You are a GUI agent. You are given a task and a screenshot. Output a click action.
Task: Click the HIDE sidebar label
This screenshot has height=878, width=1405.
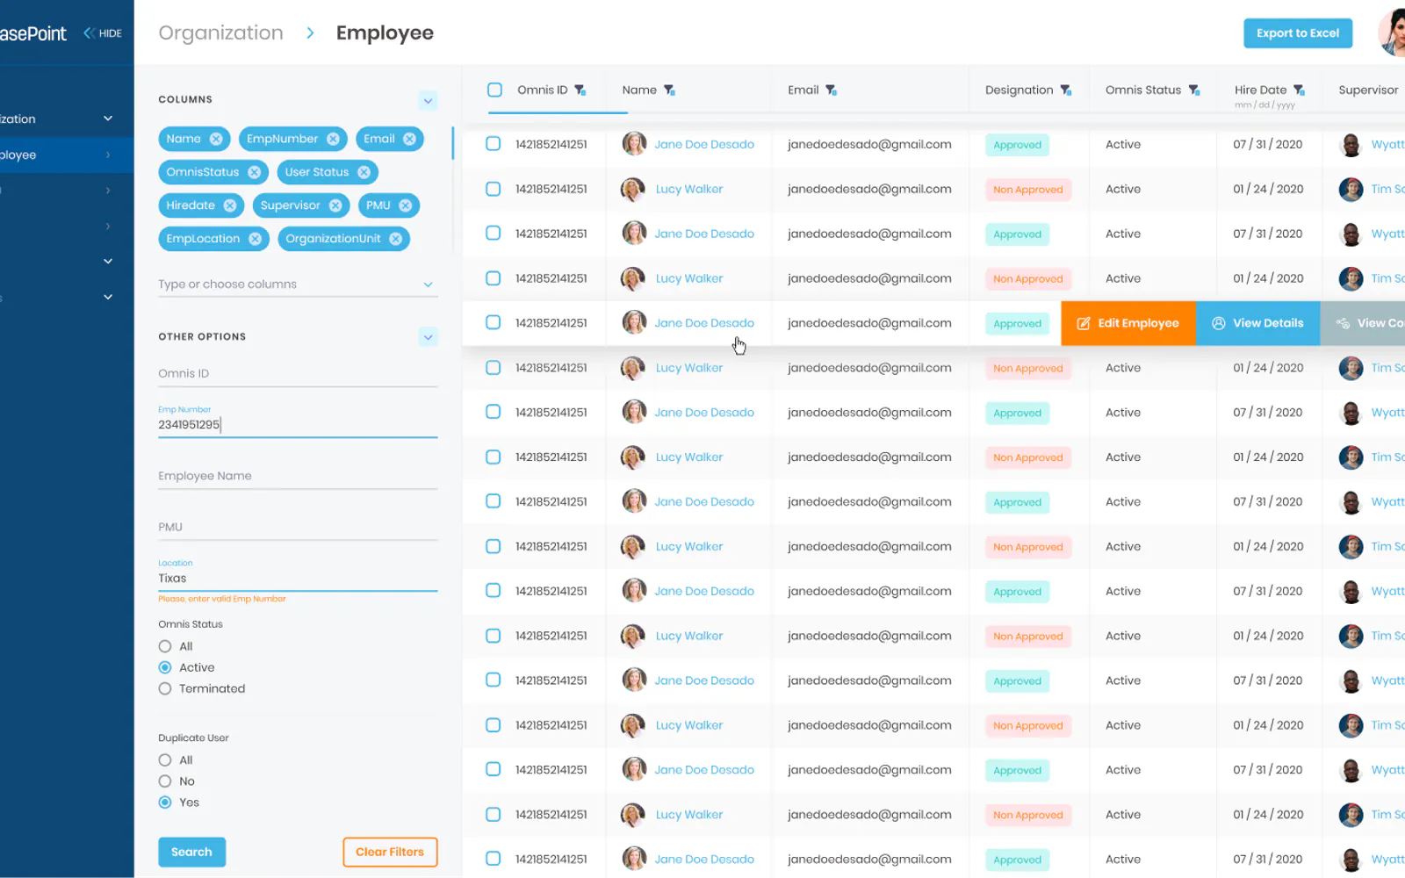pyautogui.click(x=111, y=33)
